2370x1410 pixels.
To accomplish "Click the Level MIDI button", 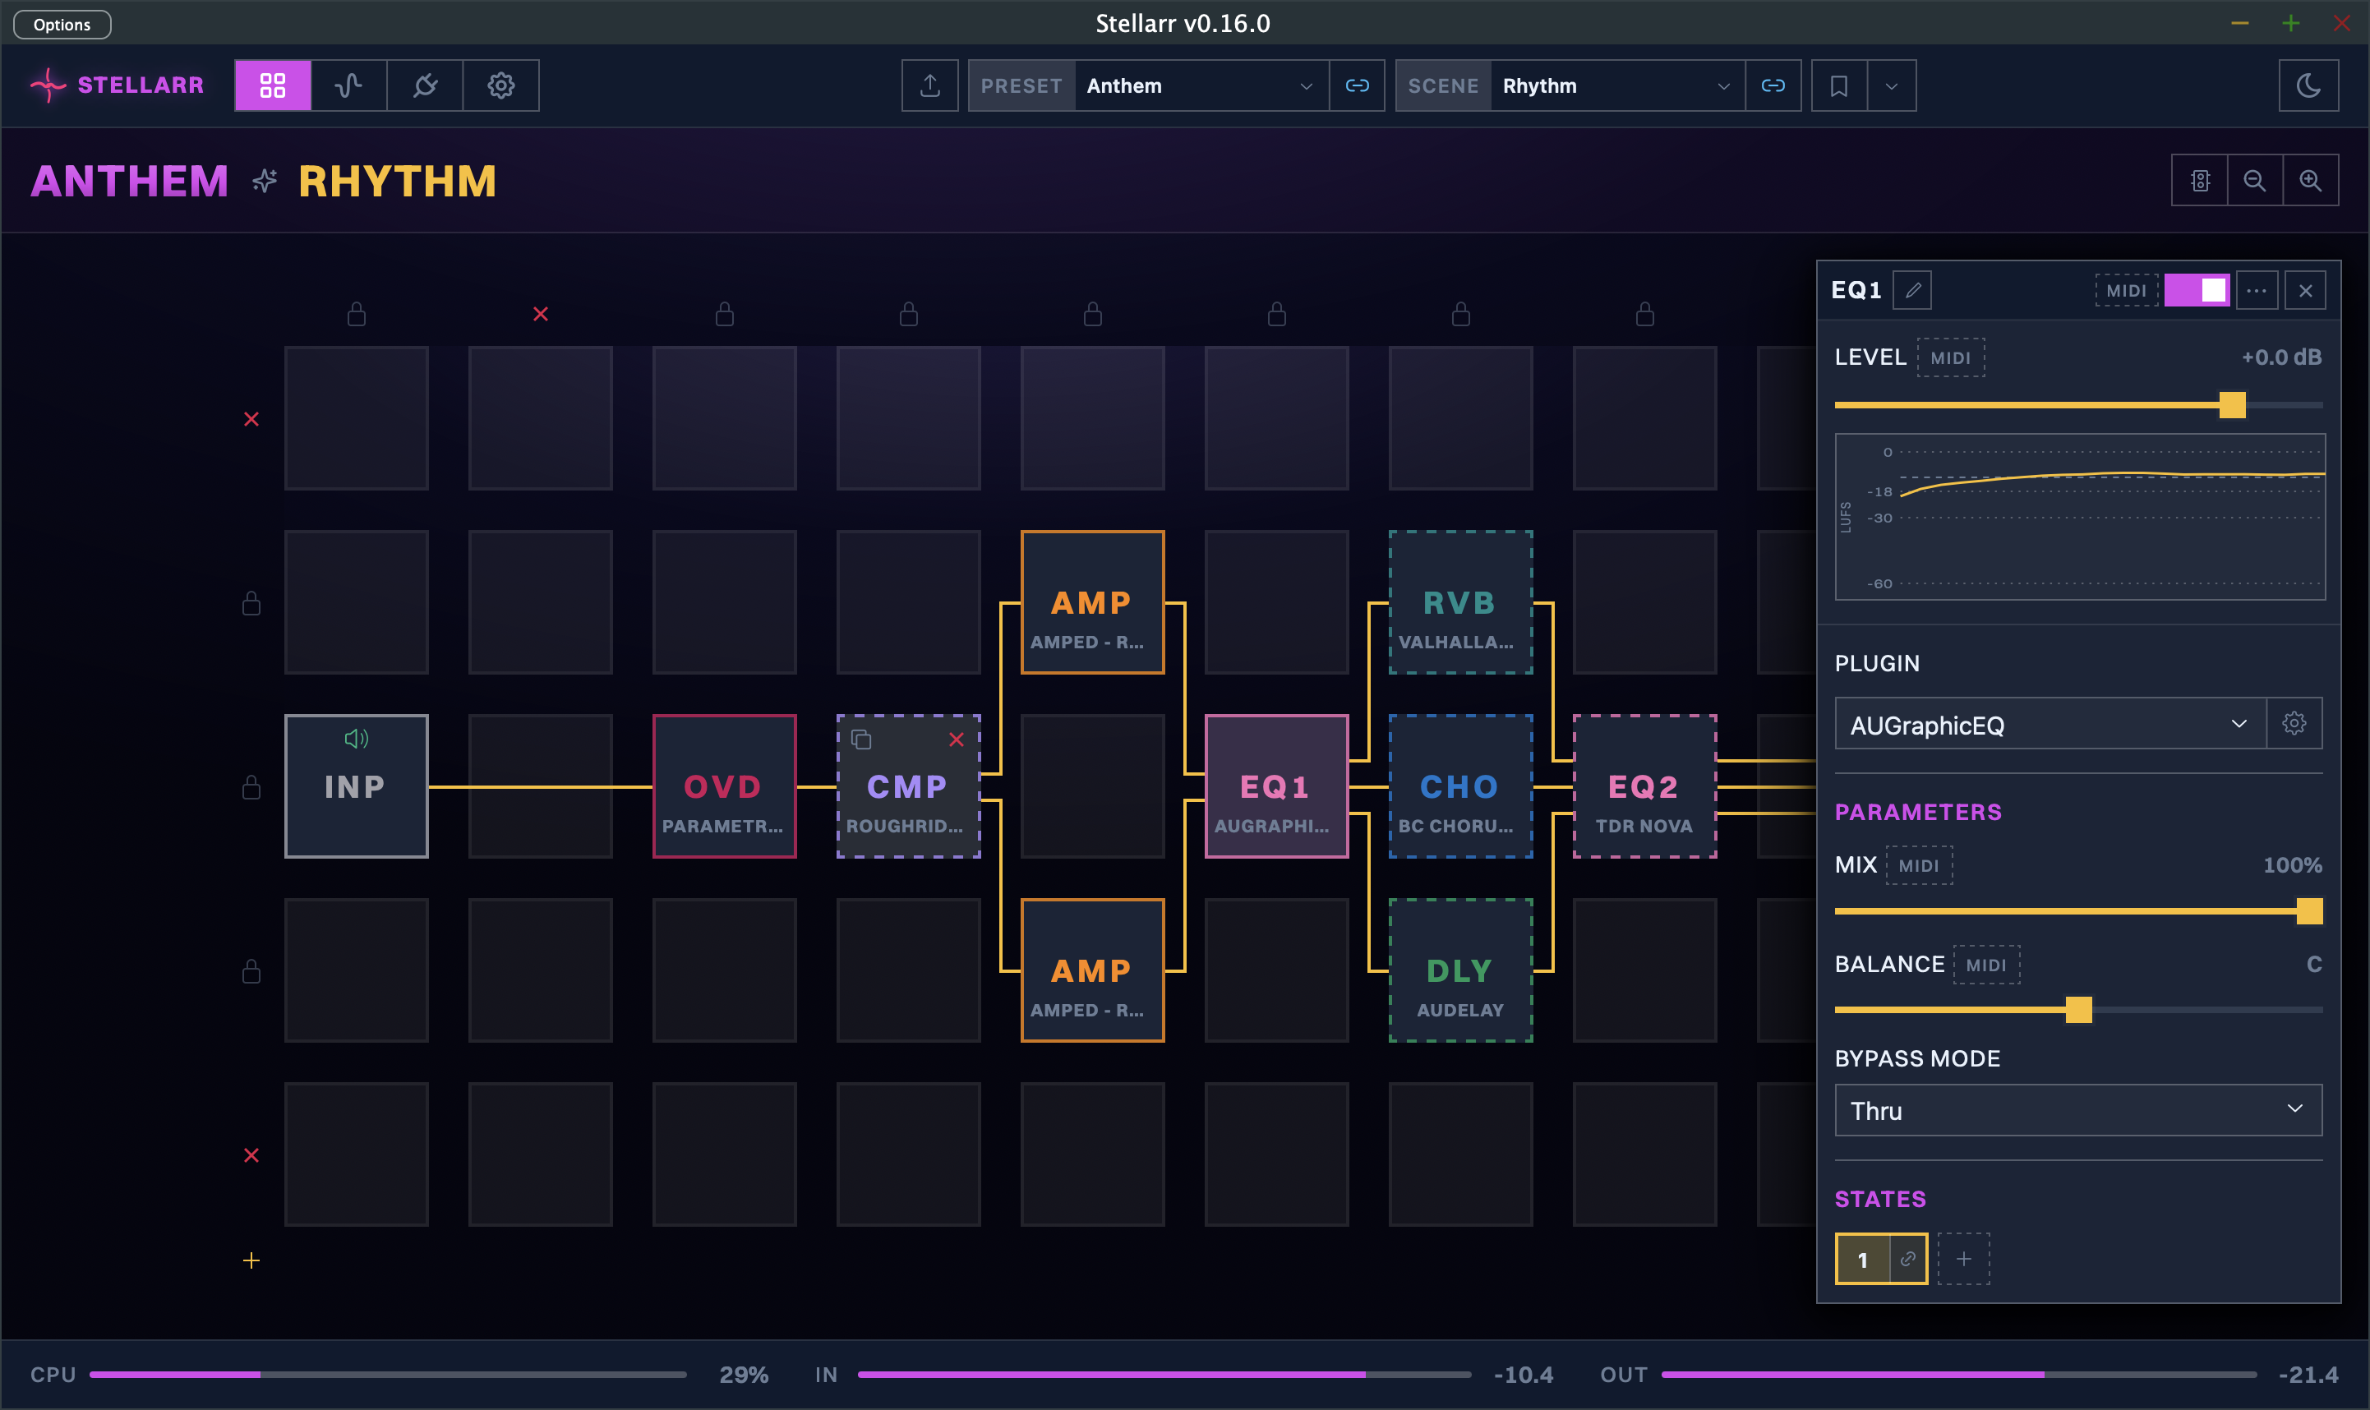I will tap(1950, 358).
